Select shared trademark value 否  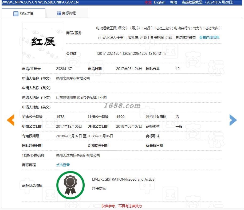tap(178, 117)
